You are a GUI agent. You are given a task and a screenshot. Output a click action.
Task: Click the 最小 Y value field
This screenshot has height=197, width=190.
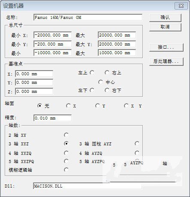(53, 44)
